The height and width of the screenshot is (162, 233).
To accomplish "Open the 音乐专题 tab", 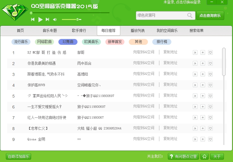I will 50,30.
